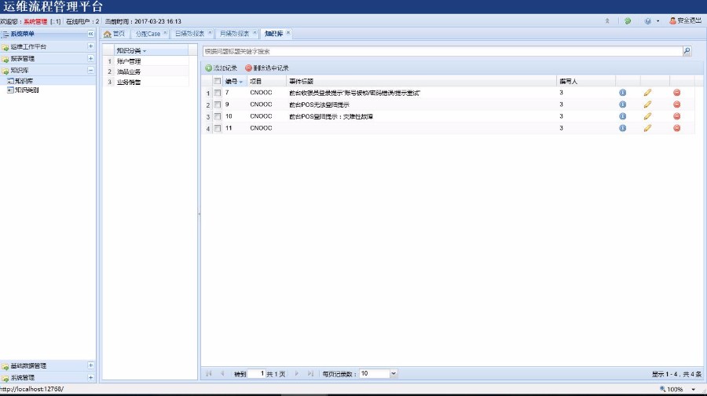Toggle the select-all checkbox in table header
The height and width of the screenshot is (396, 707).
coord(218,81)
